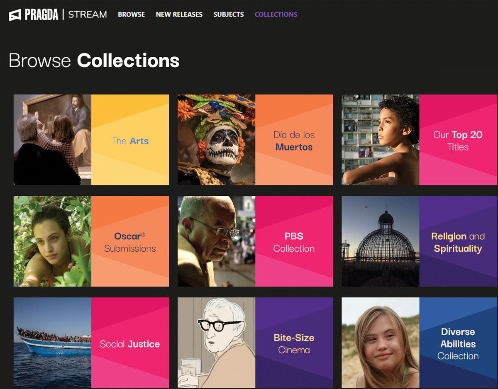This screenshot has width=498, height=389.
Task: Open Oscar Submissions collection
Action: (130, 242)
